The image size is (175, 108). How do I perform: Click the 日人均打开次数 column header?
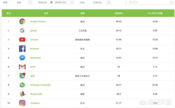[155, 13]
